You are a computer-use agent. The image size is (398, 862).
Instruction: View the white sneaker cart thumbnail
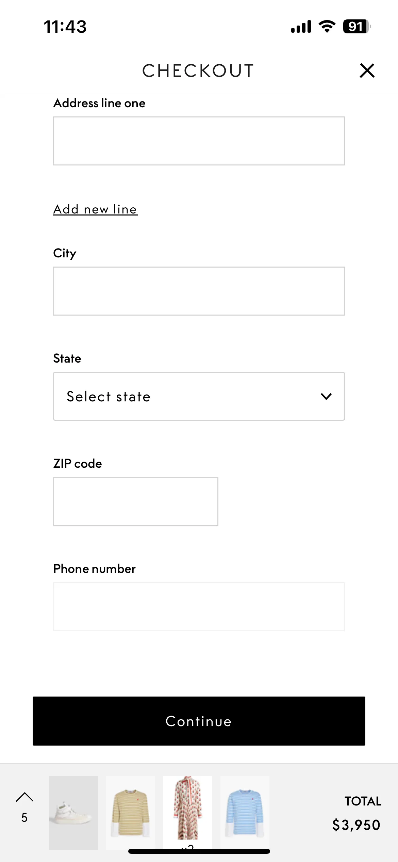73,813
